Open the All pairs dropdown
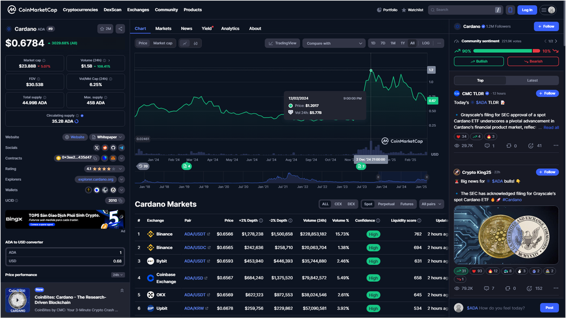This screenshot has height=318, width=566. click(431, 204)
